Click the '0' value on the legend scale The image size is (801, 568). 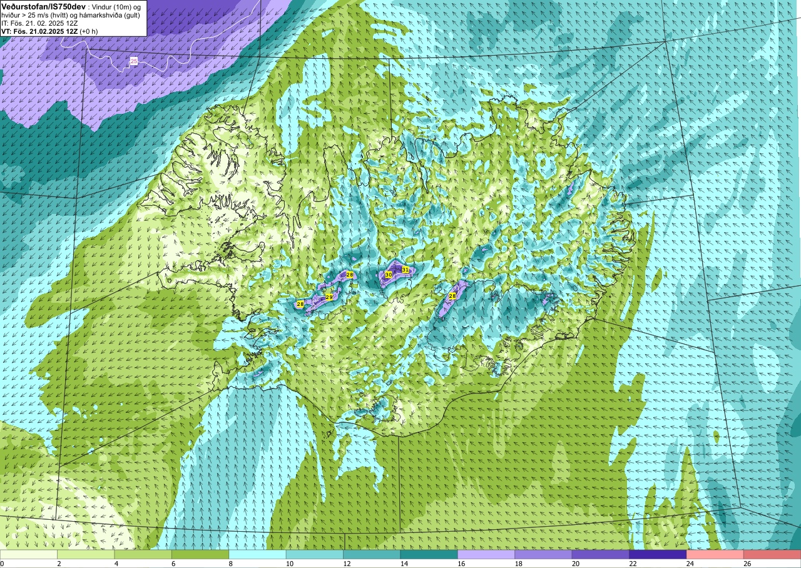pos(2,564)
